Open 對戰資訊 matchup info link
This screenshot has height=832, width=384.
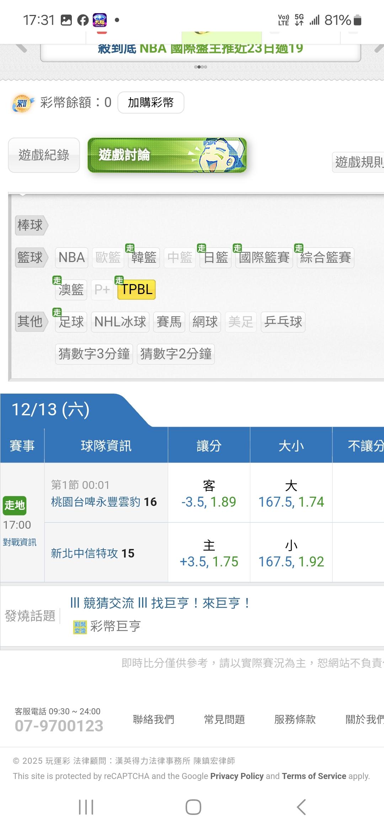pyautogui.click(x=20, y=542)
